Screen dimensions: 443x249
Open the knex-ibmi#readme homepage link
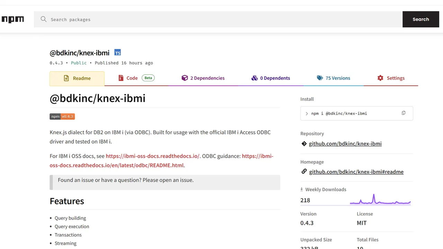point(356,172)
